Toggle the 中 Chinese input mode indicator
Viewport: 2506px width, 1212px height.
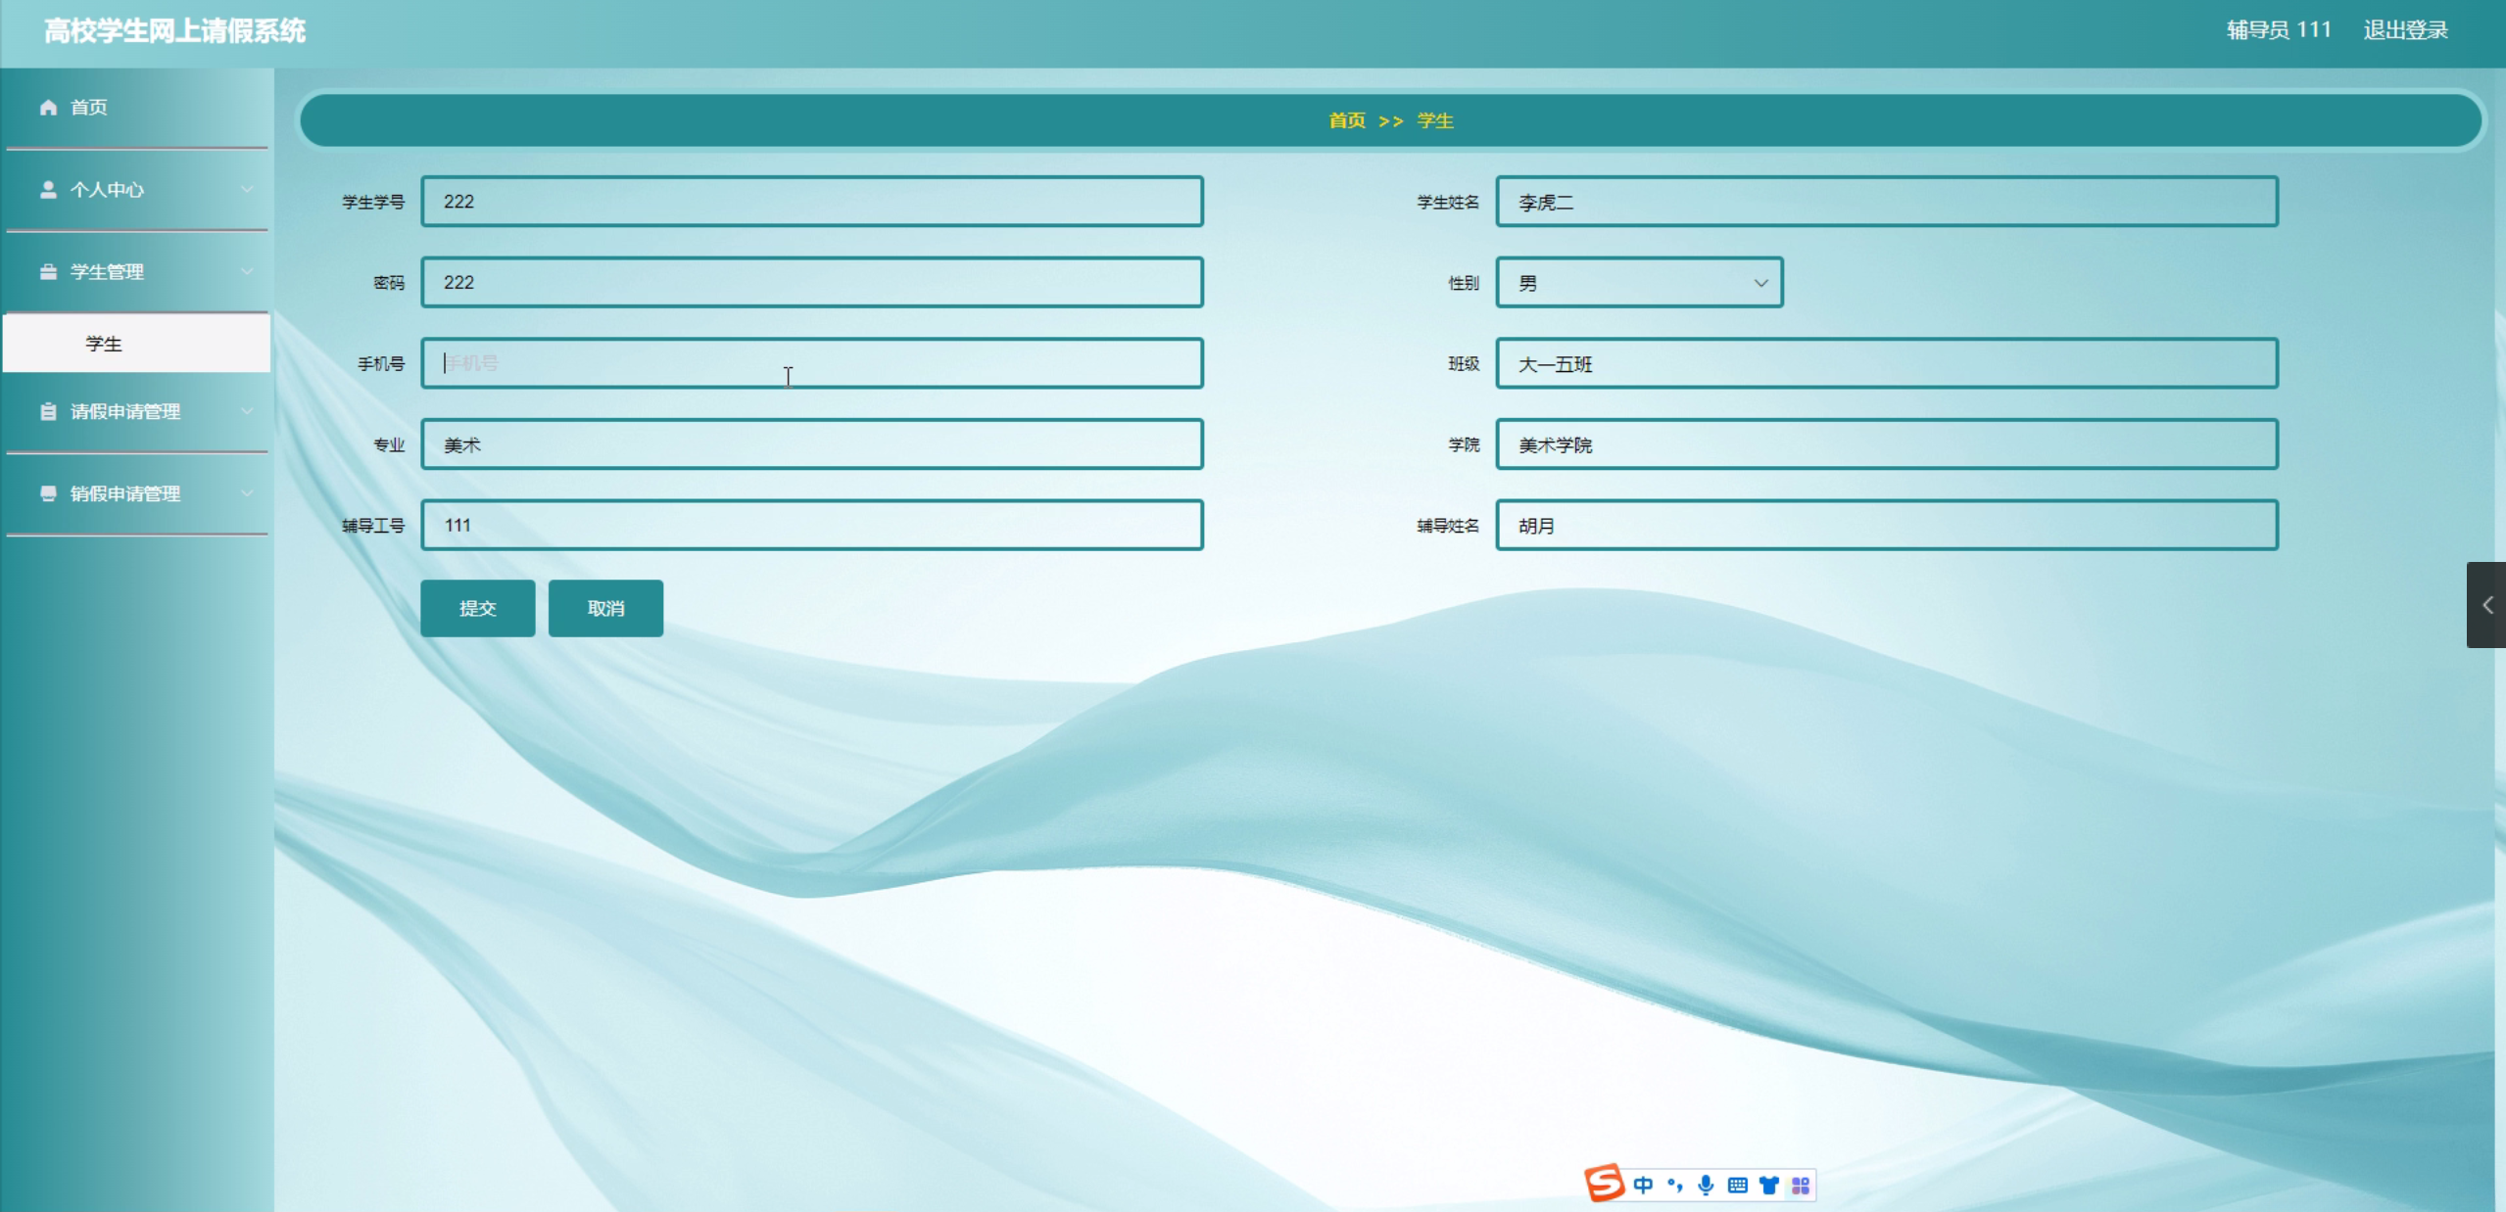[x=1643, y=1185]
